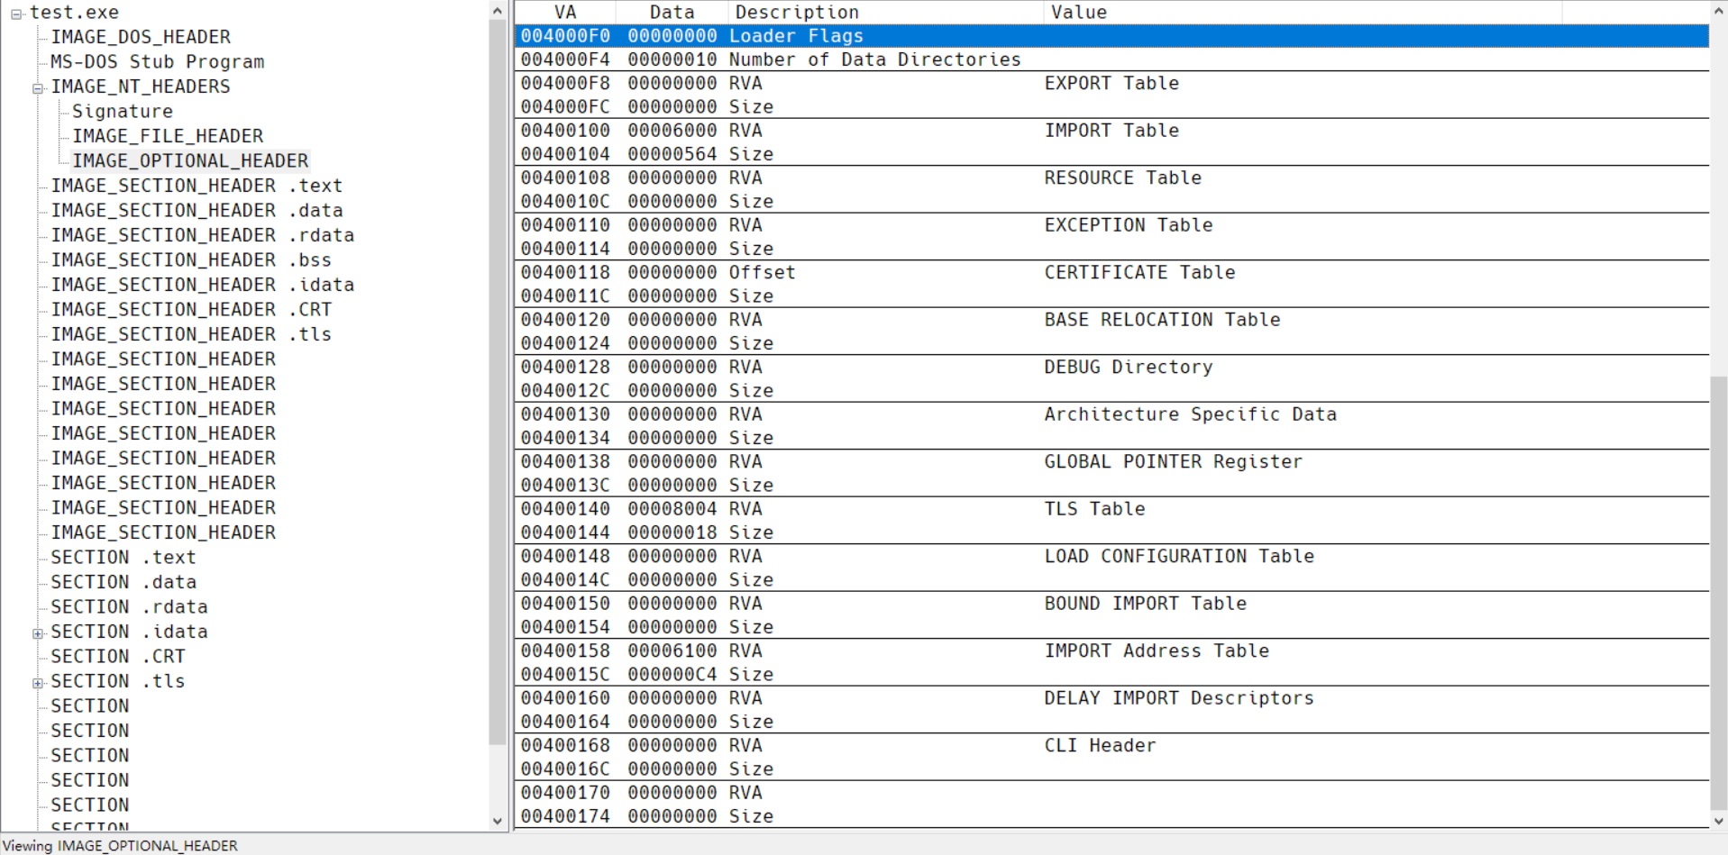This screenshot has height=855, width=1728.
Task: Collapse the IMAGE_NT_HEADERS tree node
Action: (38, 88)
